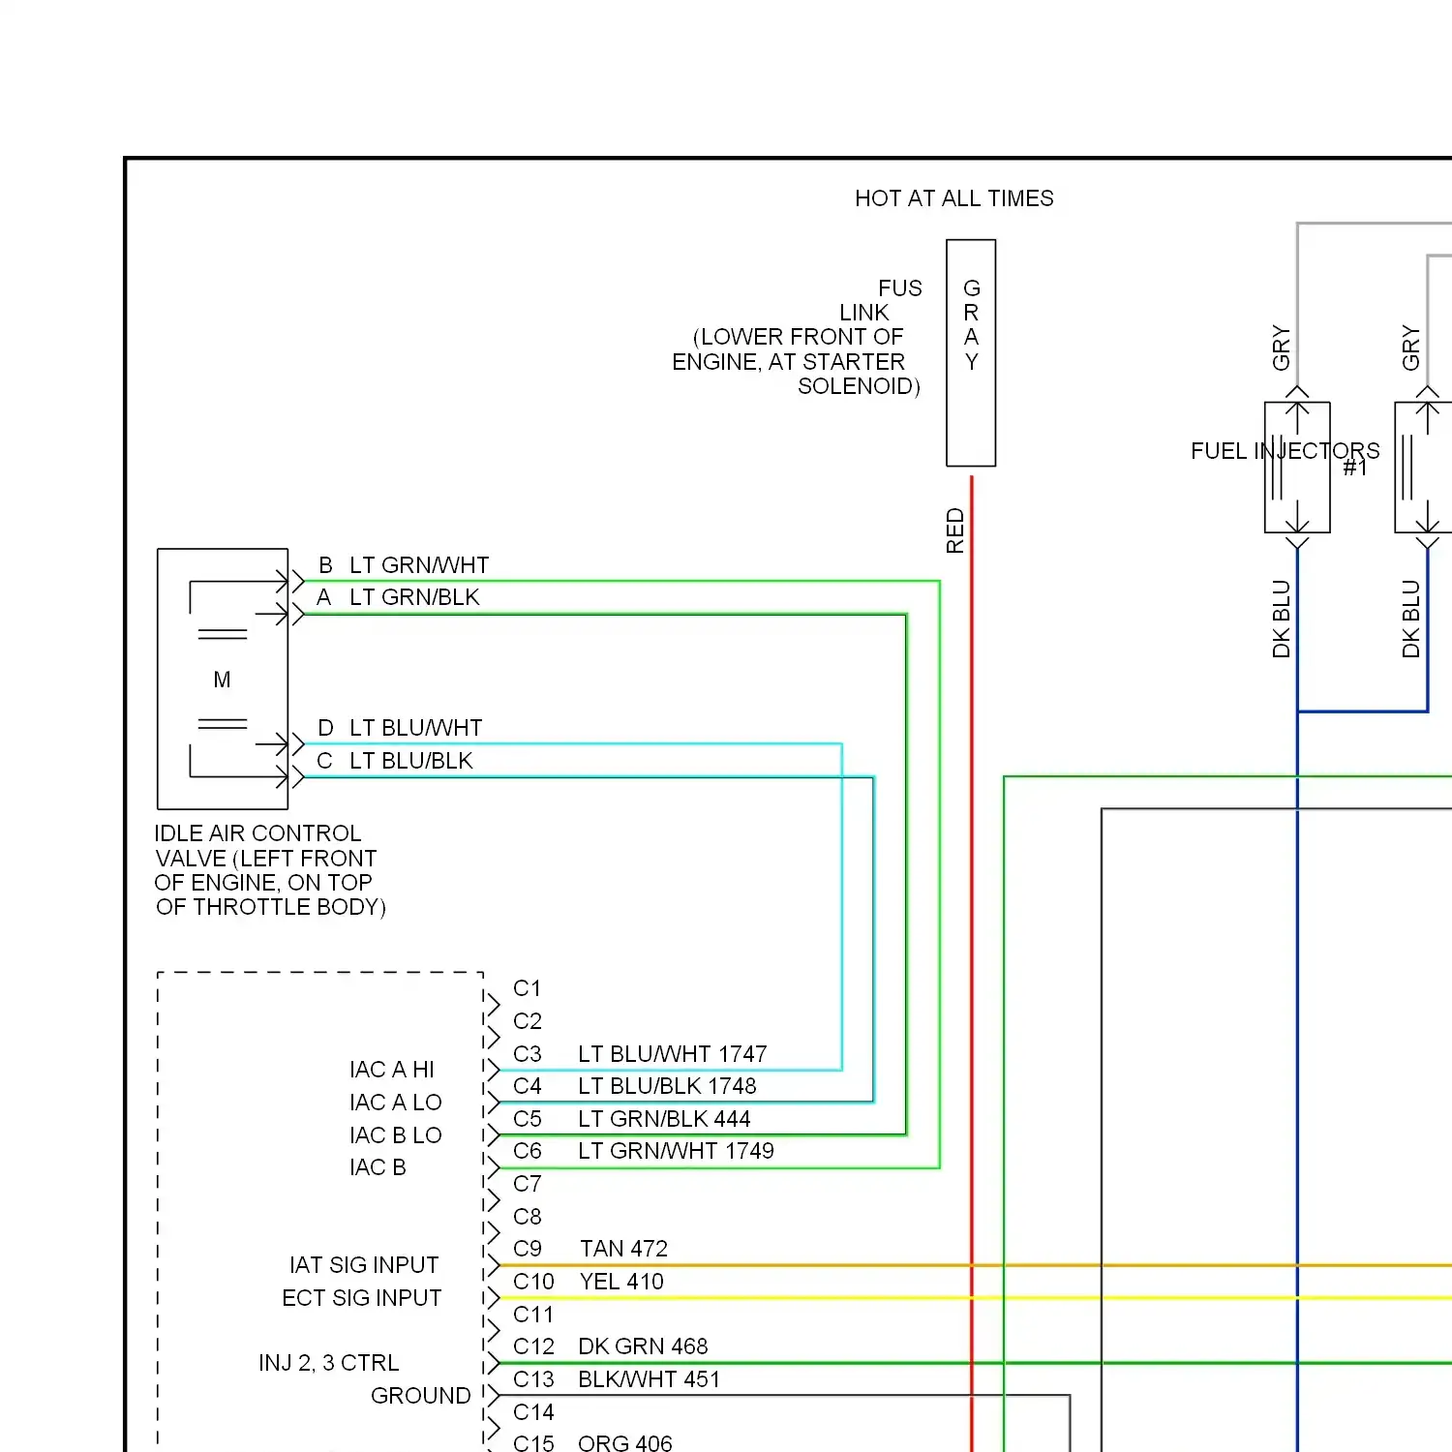Select the first fuel injector symbol

[1297, 468]
